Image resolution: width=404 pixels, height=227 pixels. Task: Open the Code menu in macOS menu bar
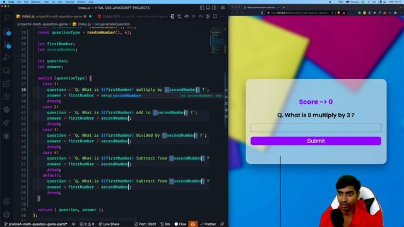(x=11, y=2)
